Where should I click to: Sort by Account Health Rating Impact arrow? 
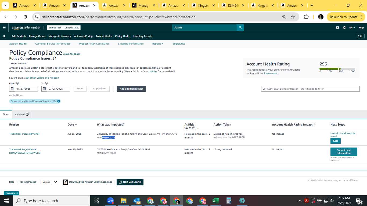click(x=315, y=124)
